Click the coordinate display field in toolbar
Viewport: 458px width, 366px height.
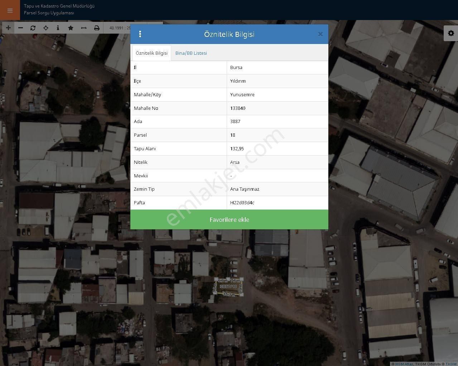(x=117, y=28)
